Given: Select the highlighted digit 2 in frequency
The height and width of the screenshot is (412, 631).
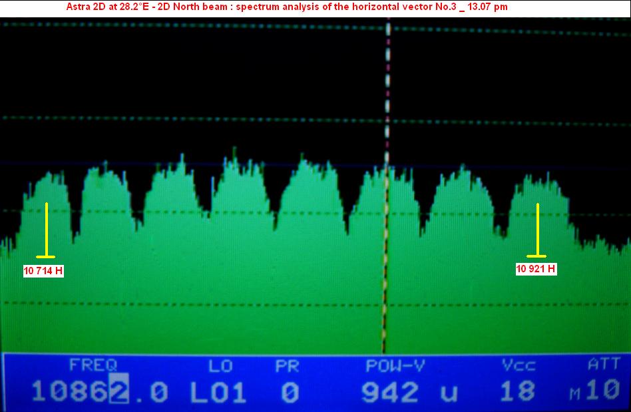Looking at the screenshot, I should (x=119, y=391).
